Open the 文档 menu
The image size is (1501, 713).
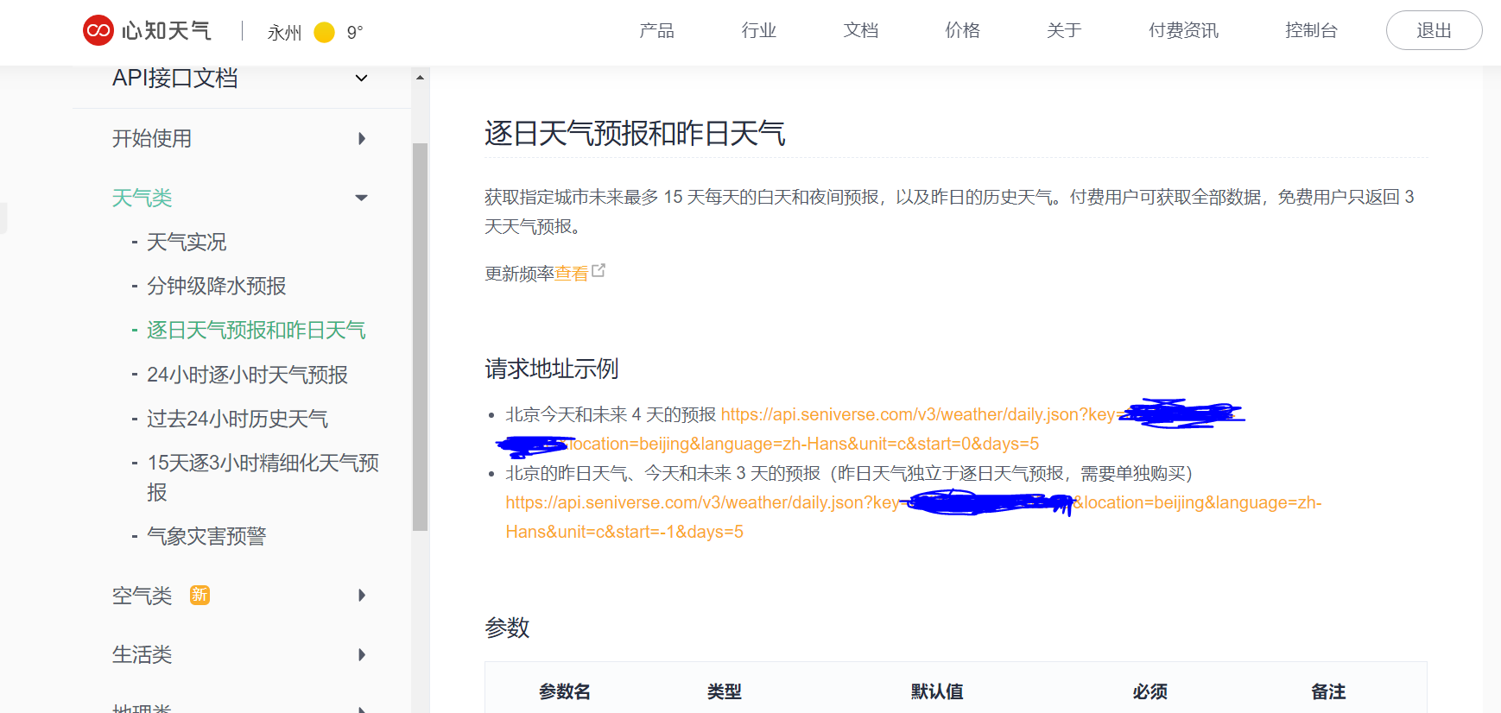[860, 31]
